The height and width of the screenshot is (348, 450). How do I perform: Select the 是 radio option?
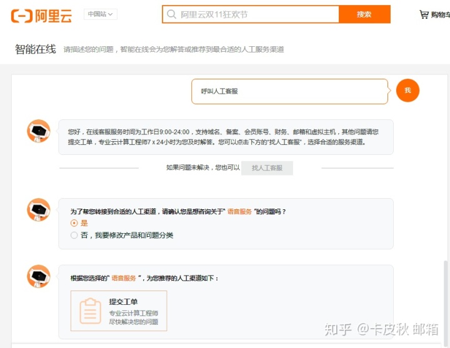tap(74, 223)
